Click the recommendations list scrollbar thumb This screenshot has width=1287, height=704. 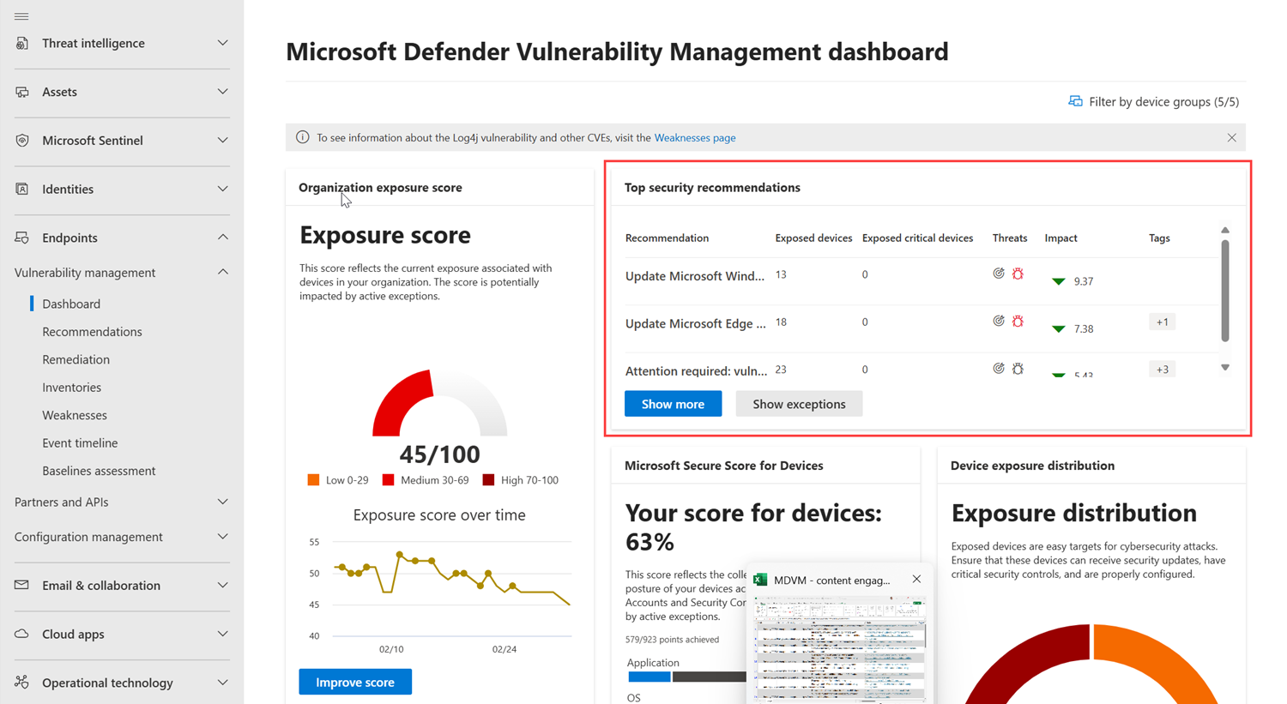1225,291
